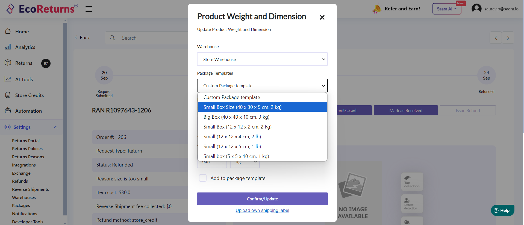Image resolution: width=524 pixels, height=225 pixels.
Task: Open the Saara AI dropdown
Action: (446, 9)
